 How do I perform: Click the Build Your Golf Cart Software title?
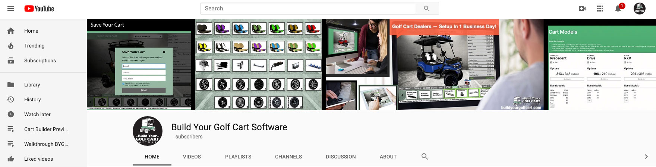(229, 127)
